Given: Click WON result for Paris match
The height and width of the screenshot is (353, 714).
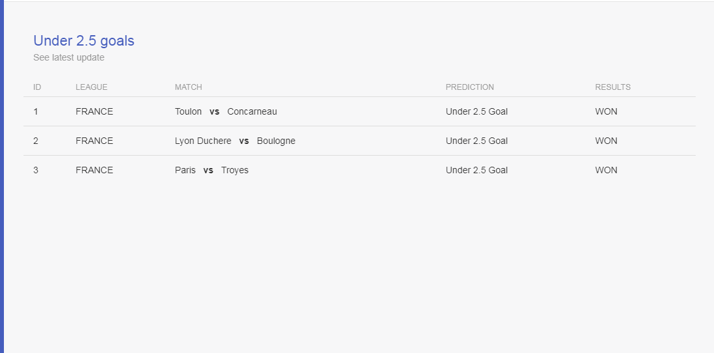Looking at the screenshot, I should tap(606, 171).
